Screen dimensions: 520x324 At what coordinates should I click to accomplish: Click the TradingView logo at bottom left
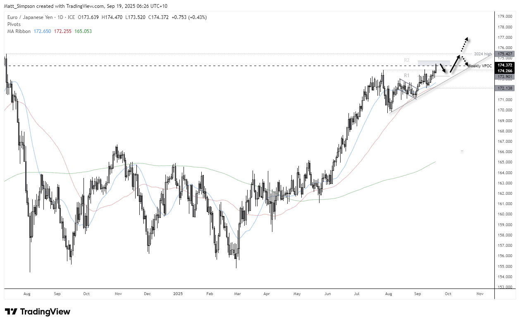(37, 311)
